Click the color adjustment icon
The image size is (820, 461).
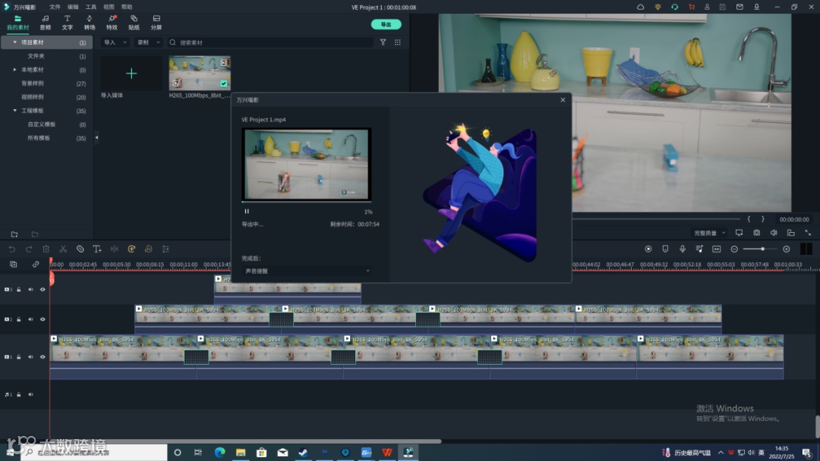pyautogui.click(x=149, y=249)
